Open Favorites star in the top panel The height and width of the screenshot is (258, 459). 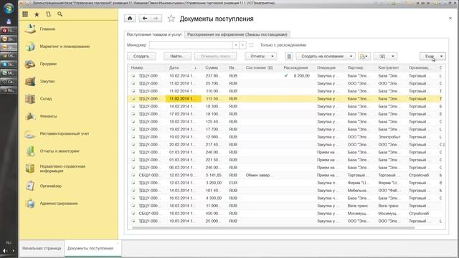coord(37,14)
